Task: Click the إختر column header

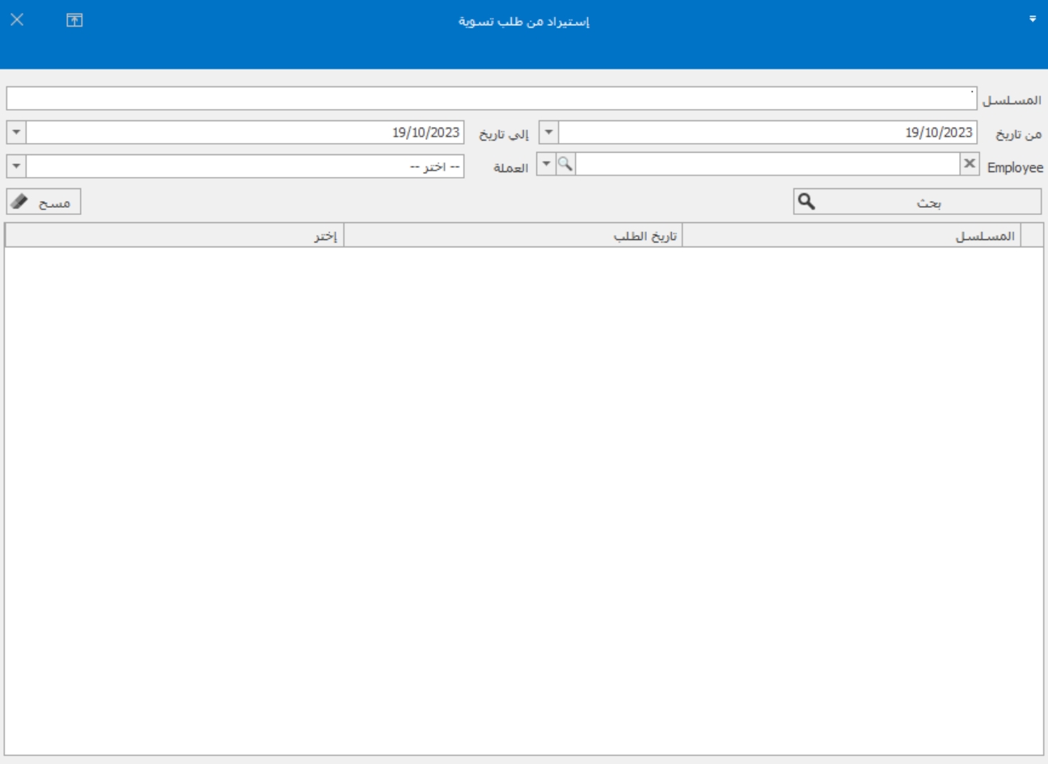Action: (174, 235)
